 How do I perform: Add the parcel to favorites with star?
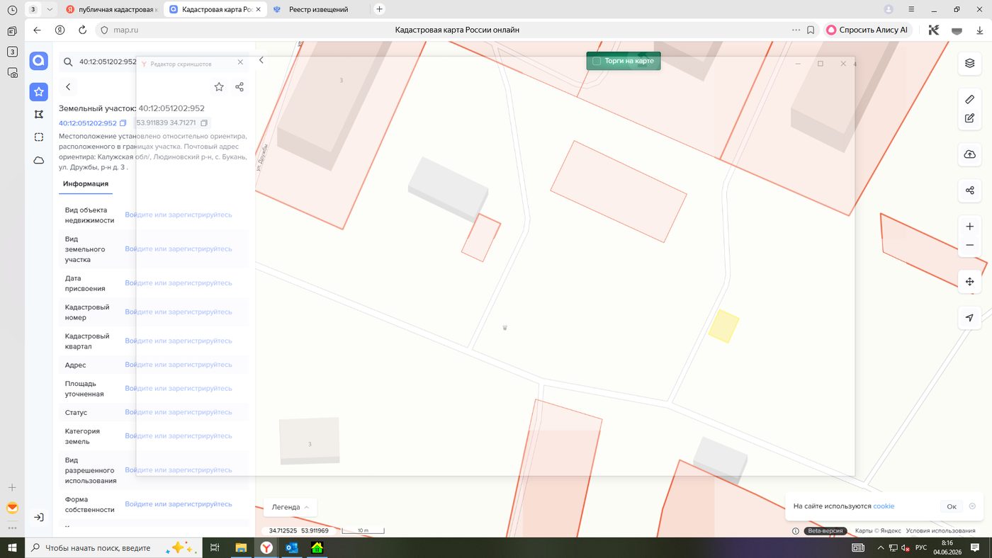point(219,86)
